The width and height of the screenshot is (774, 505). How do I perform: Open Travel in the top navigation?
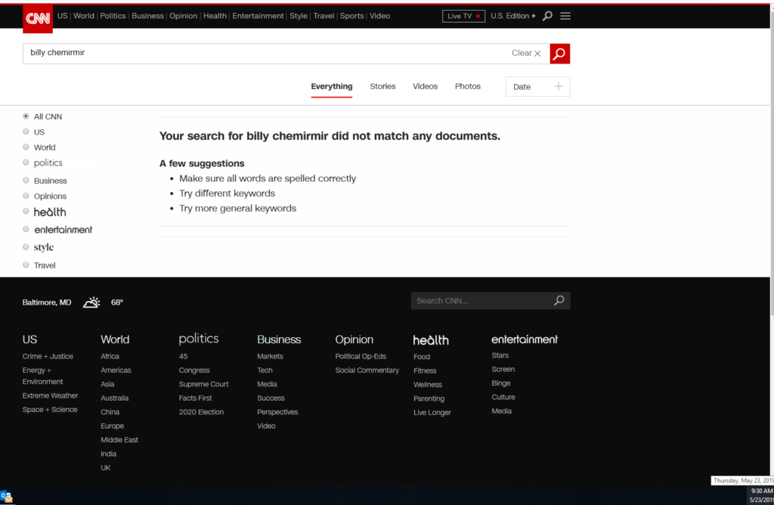[x=324, y=16]
